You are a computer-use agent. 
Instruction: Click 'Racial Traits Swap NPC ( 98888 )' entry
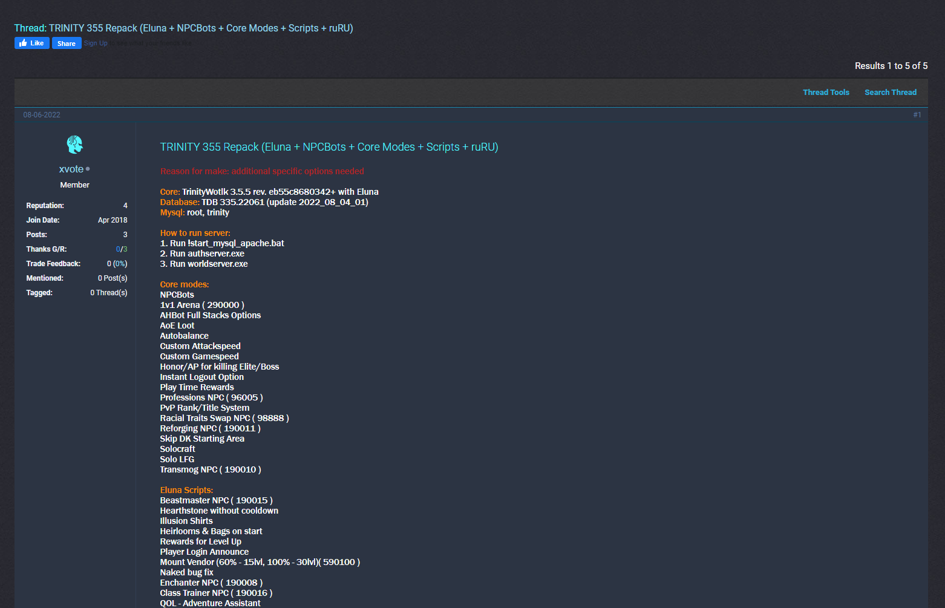[x=224, y=418]
